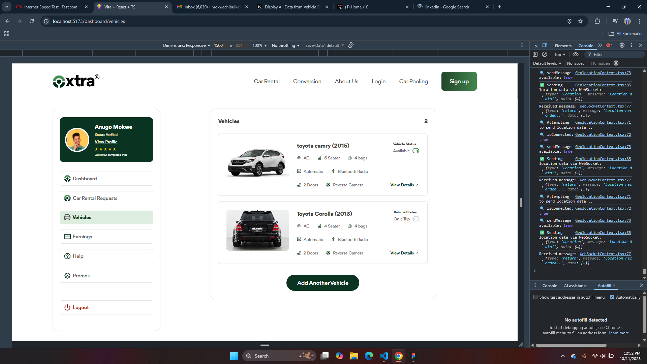Switch to the Elements tab in DevTools
Viewport: 647px width, 364px height.
point(563,46)
